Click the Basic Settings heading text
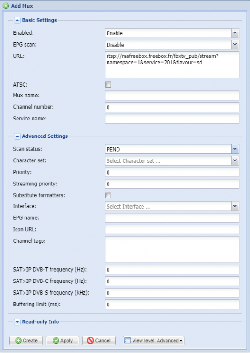The width and height of the screenshot is (250, 353). pos(39,20)
